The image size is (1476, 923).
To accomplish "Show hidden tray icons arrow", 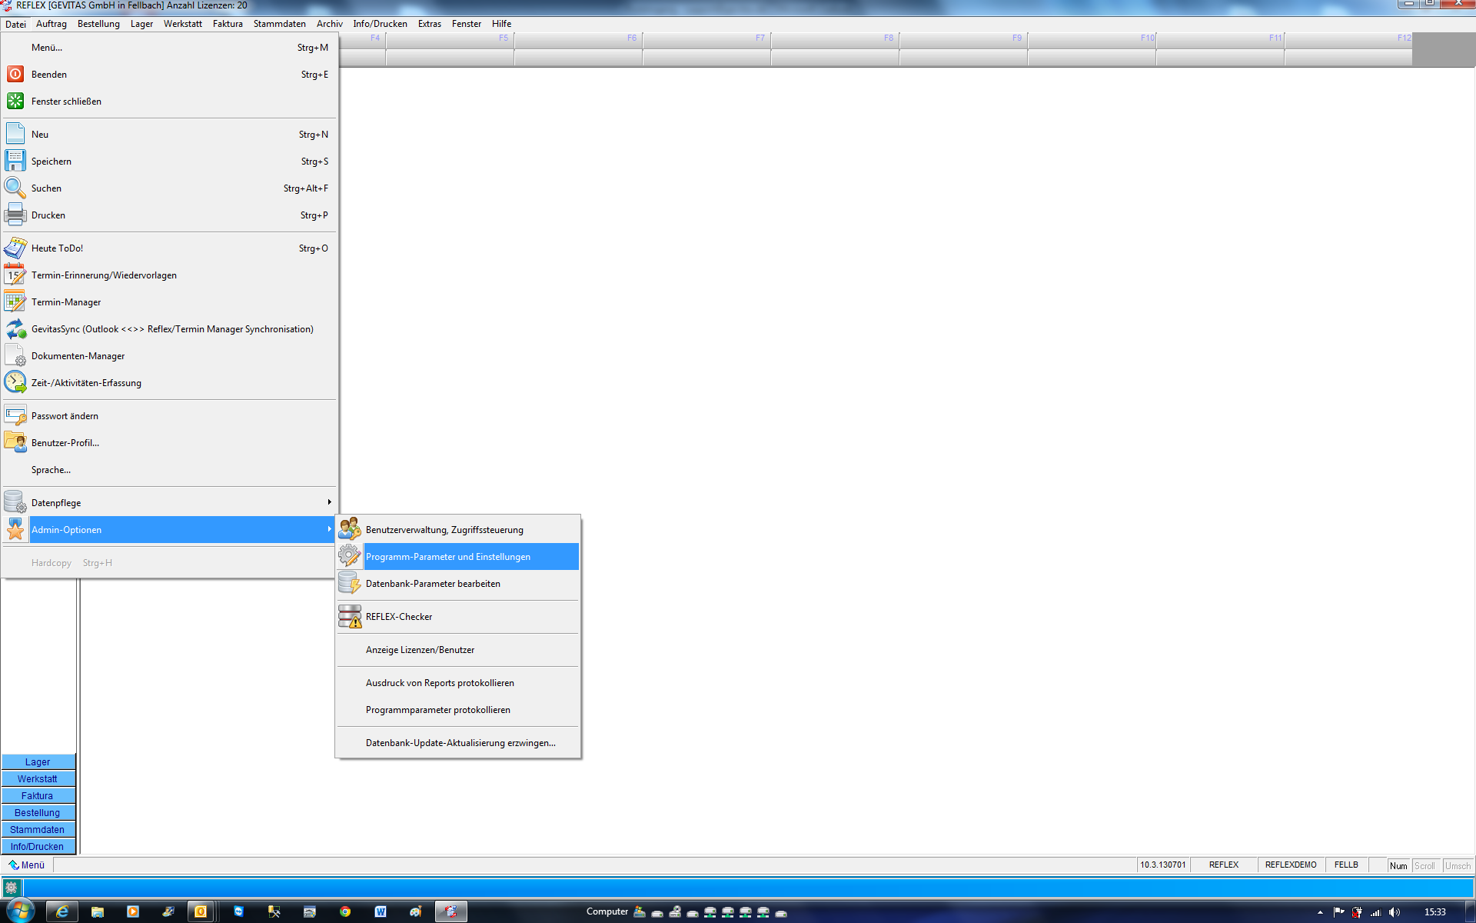I will click(x=1320, y=912).
